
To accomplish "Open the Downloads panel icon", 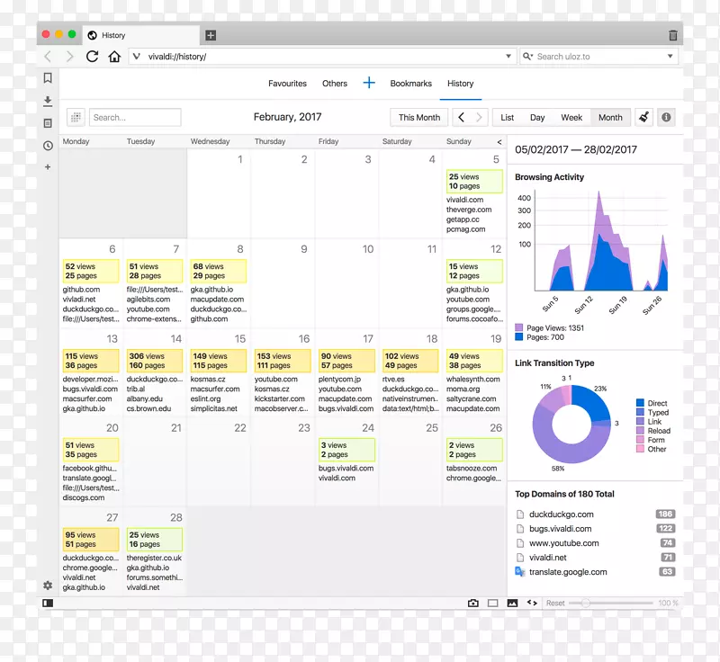I will 48,101.
